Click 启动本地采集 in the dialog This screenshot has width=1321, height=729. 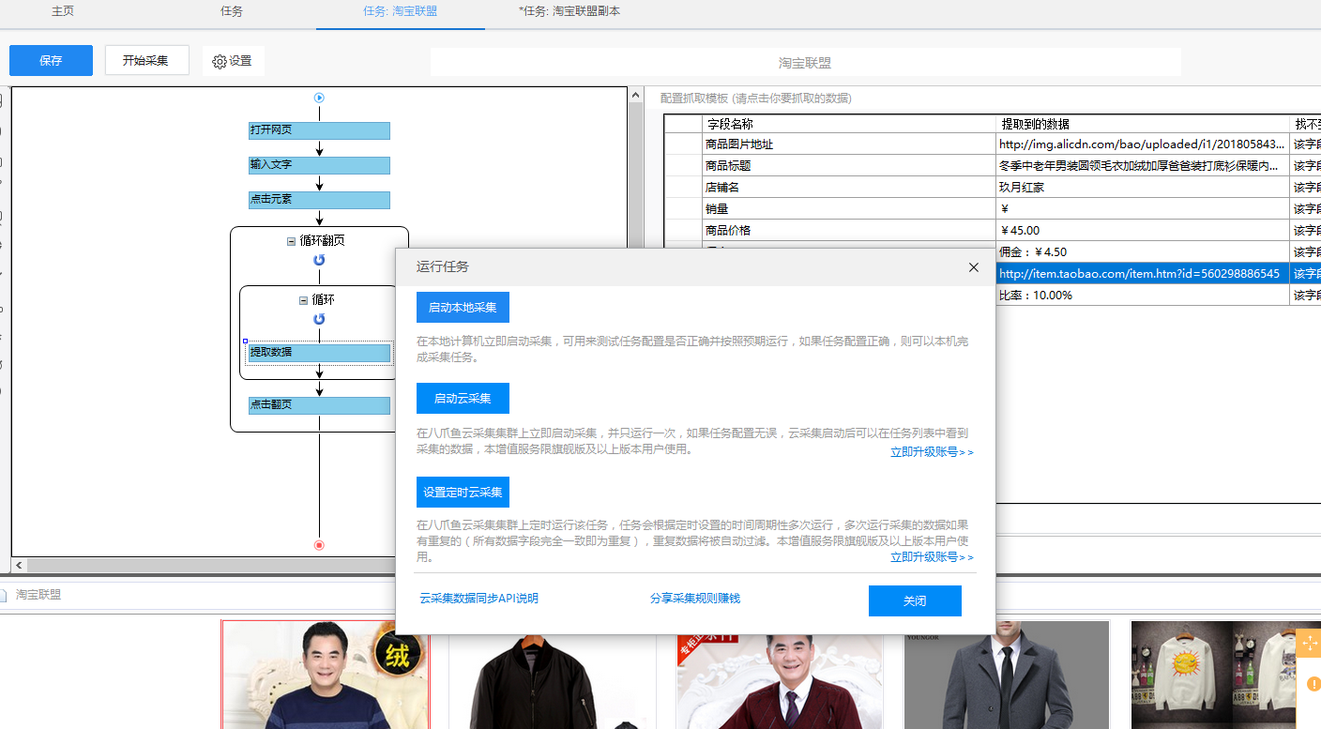(x=463, y=307)
